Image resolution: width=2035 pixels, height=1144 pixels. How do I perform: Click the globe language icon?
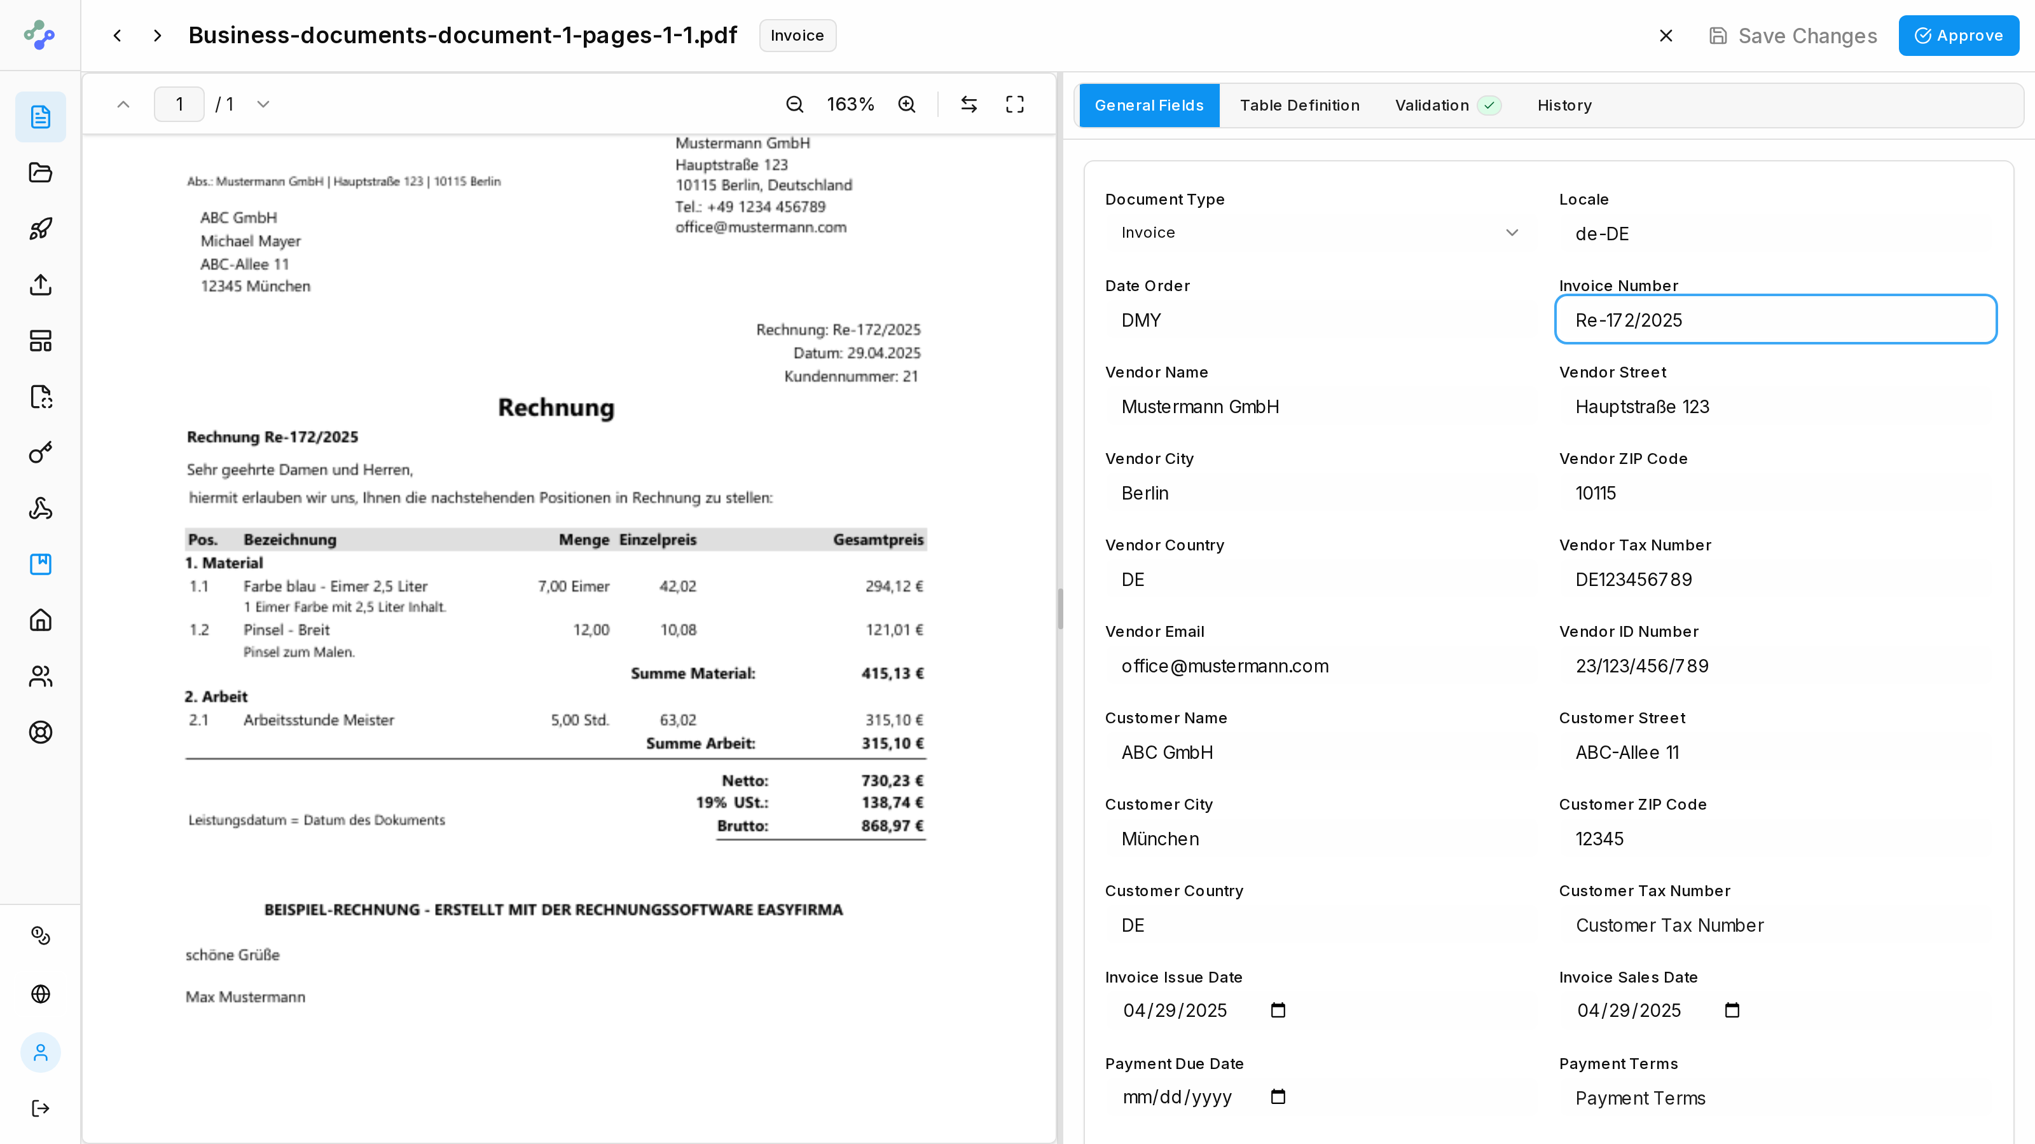pos(40,994)
